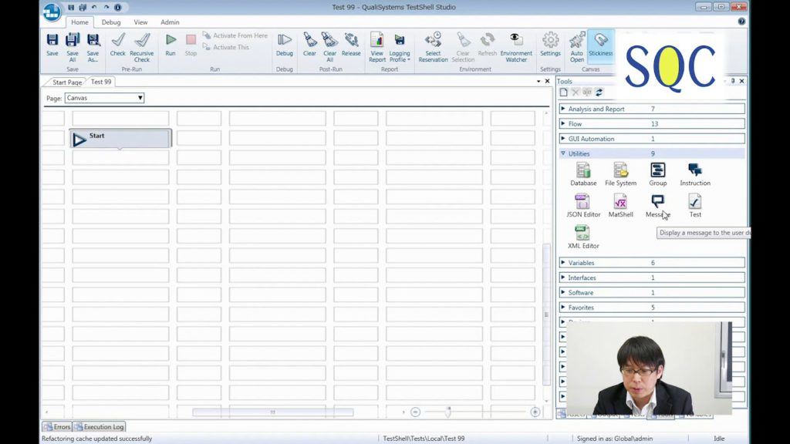Toggle the Stickiness canvas option
790x444 pixels.
click(600, 45)
